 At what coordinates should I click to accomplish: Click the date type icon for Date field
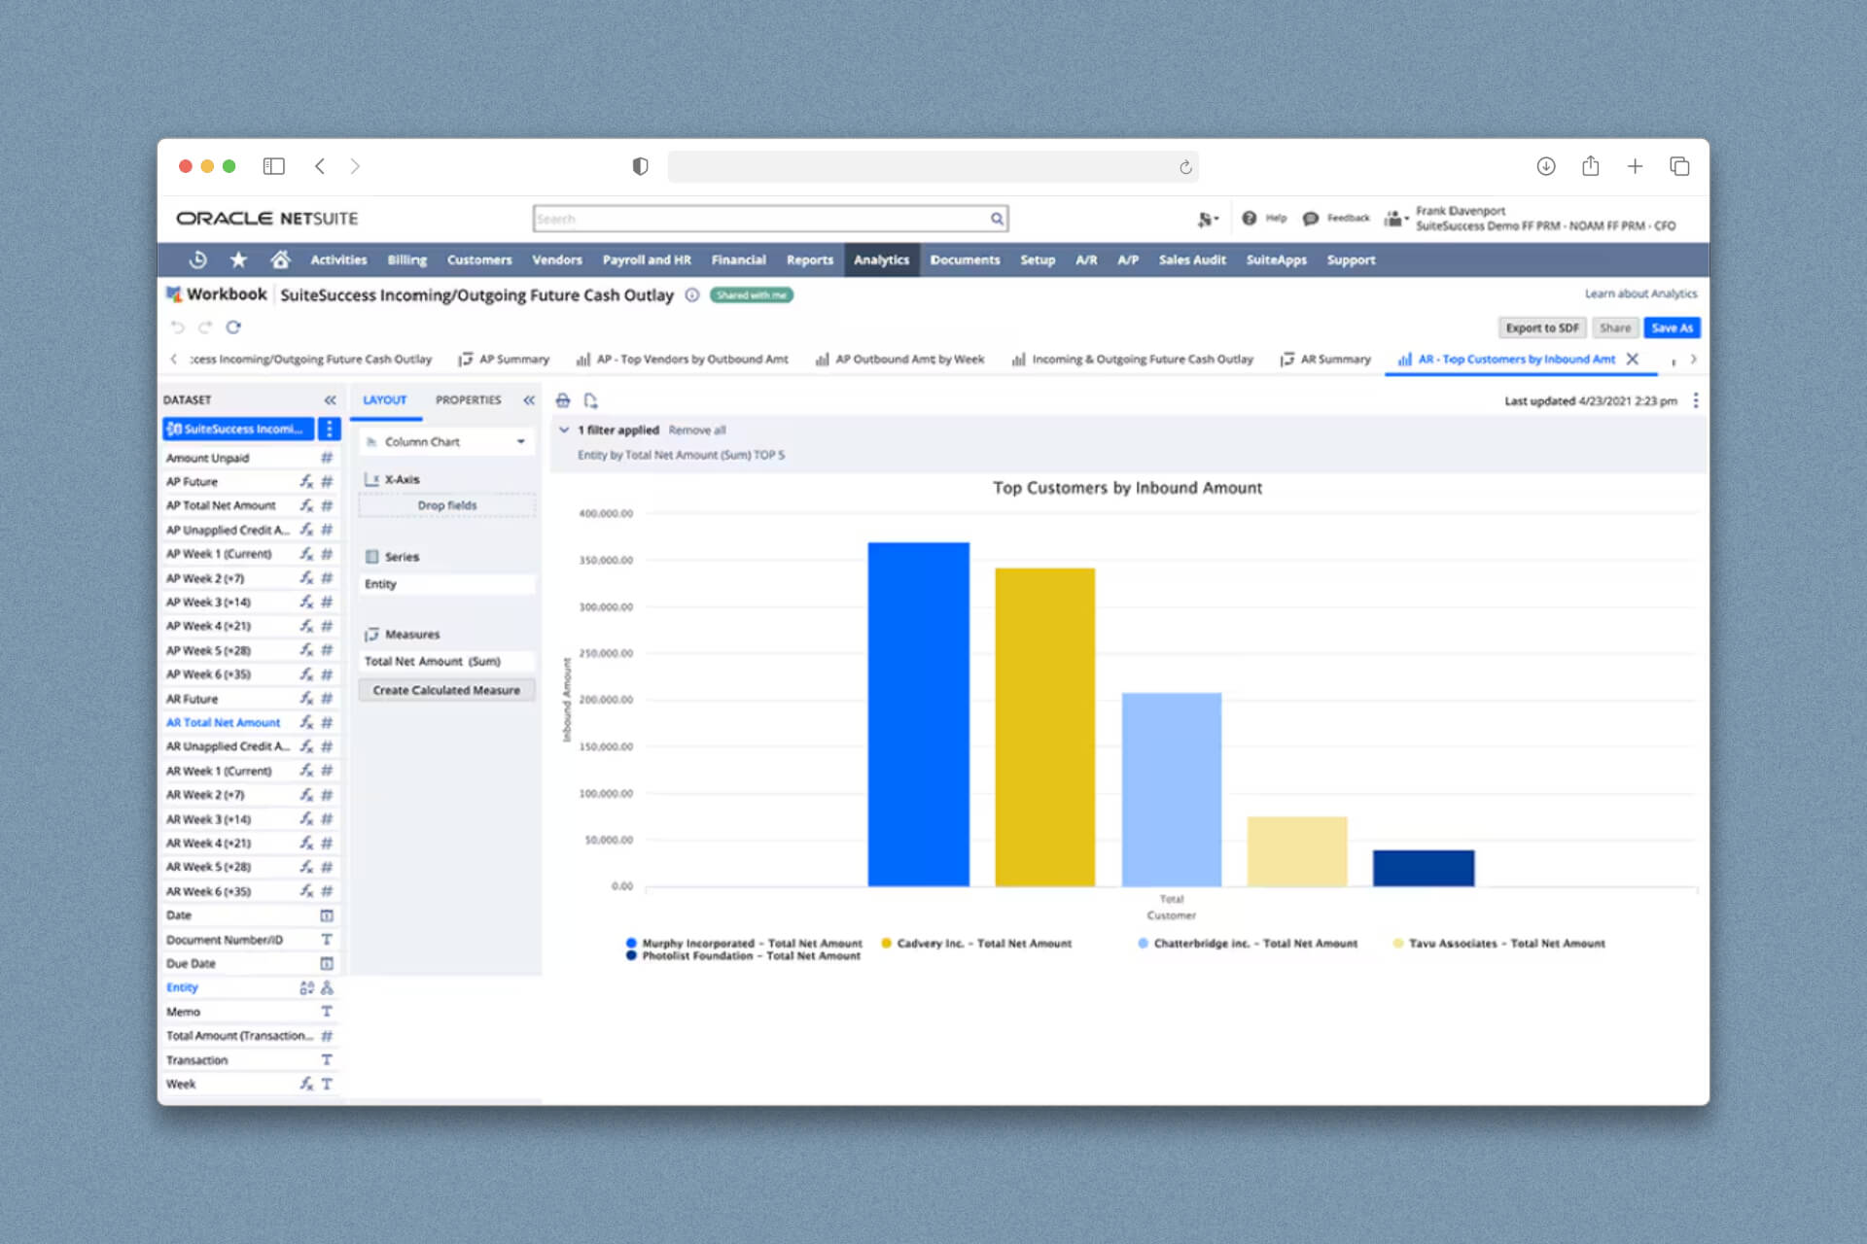[327, 916]
